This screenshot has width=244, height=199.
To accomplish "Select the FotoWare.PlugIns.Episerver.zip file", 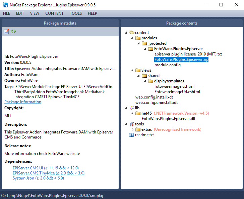I will pyautogui.click(x=181, y=59).
